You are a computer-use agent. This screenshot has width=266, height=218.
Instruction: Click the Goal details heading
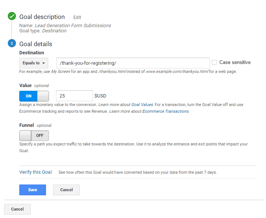[x=36, y=44]
